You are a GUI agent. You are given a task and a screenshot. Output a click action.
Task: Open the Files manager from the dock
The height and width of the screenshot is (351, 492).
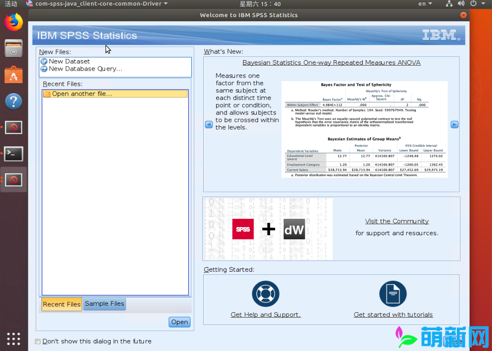click(14, 48)
